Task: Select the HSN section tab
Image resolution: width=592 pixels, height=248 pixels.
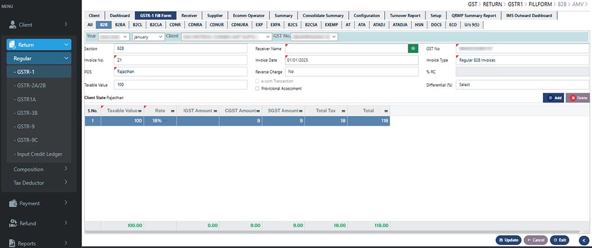Action: (x=419, y=25)
